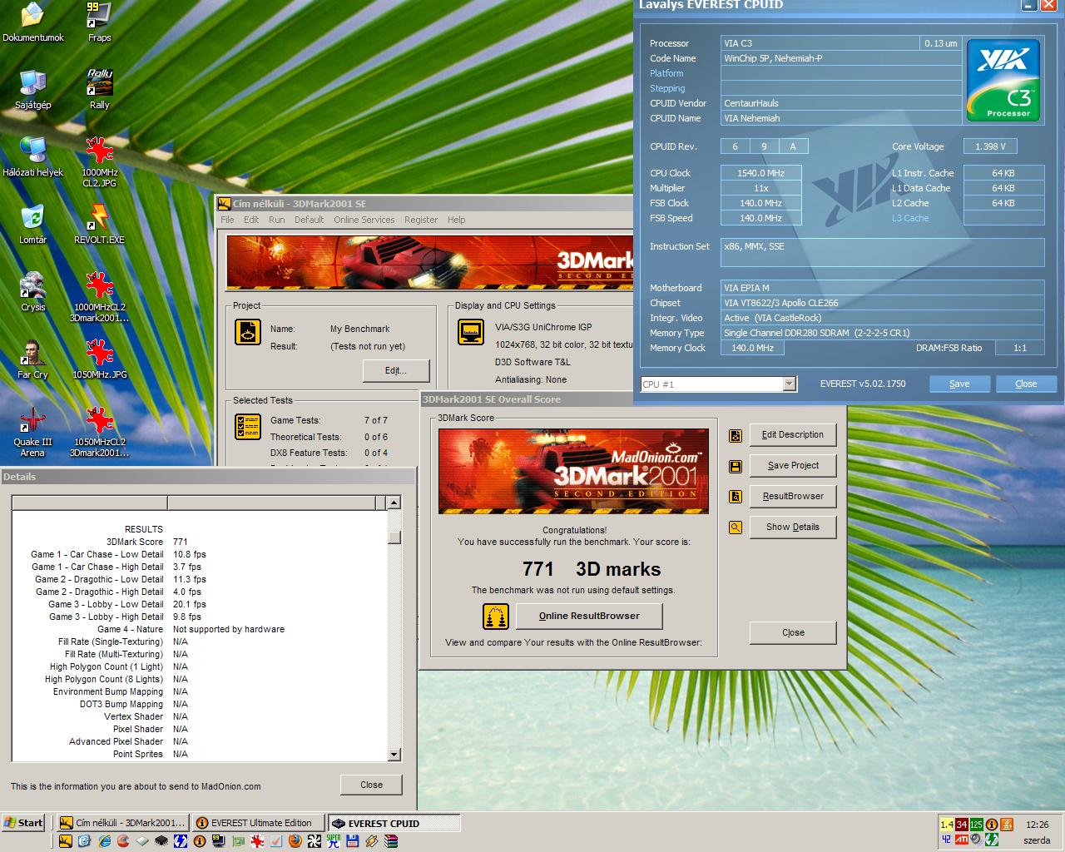Click the VIA C3 Processor logo
The image size is (1065, 852).
click(1003, 80)
